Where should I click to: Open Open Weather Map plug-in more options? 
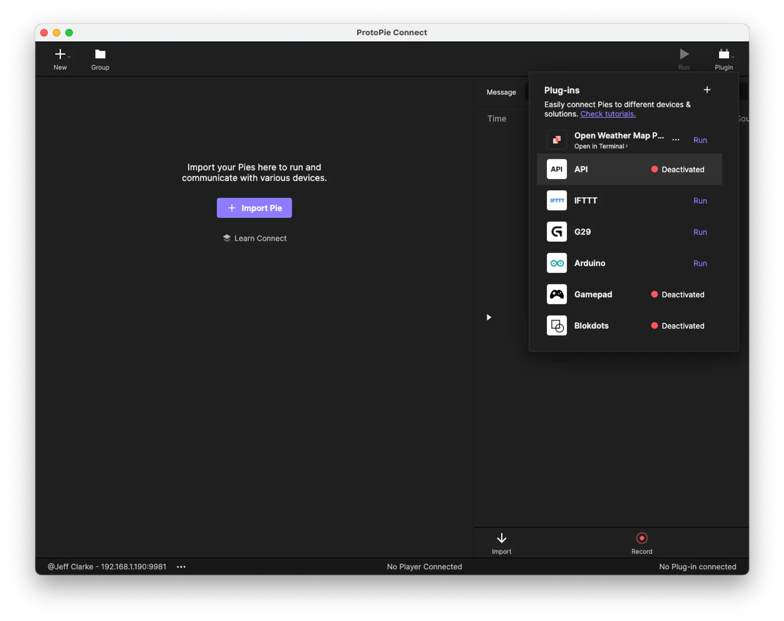pos(676,140)
